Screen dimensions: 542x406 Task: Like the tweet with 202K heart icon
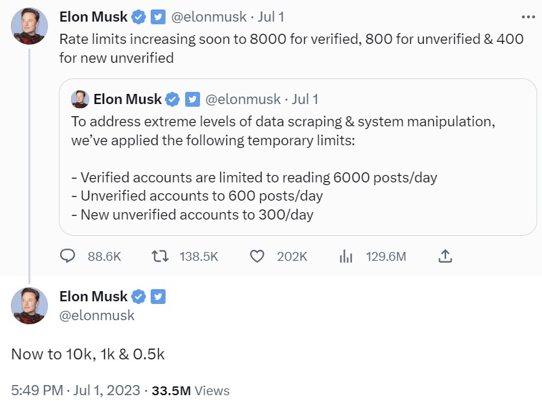coord(257,257)
